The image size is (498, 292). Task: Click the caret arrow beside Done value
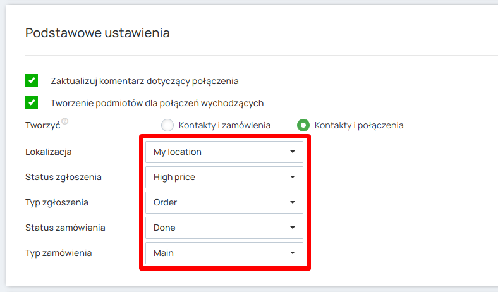click(x=292, y=228)
